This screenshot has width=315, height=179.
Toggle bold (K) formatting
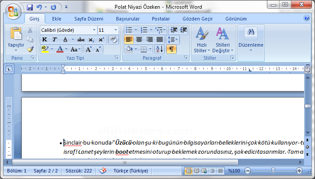45,40
